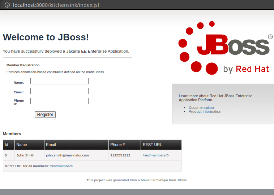Select the localhost:8080 URL in address bar

point(56,5)
